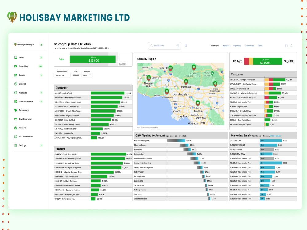
Task: Open the Updates clock icon
Action: tap(16, 84)
